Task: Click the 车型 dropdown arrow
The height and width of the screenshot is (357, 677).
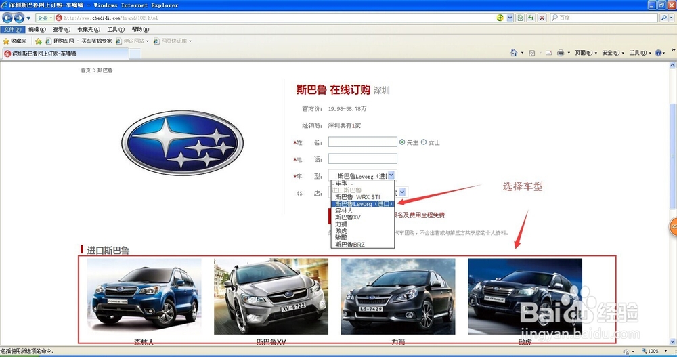Action: pos(391,175)
